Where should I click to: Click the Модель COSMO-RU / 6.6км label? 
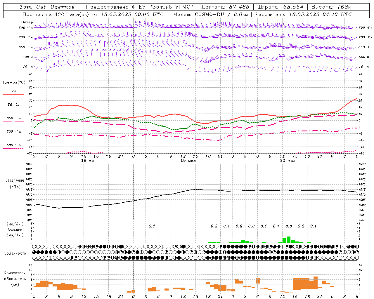tap(211, 14)
